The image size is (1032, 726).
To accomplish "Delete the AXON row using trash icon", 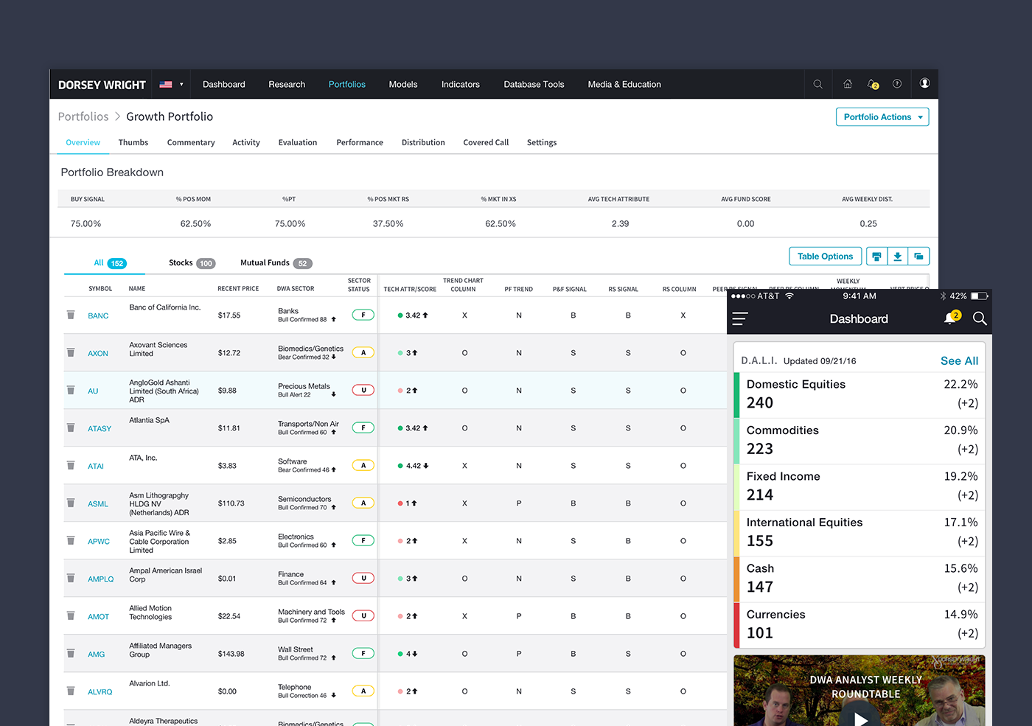I will 71,352.
